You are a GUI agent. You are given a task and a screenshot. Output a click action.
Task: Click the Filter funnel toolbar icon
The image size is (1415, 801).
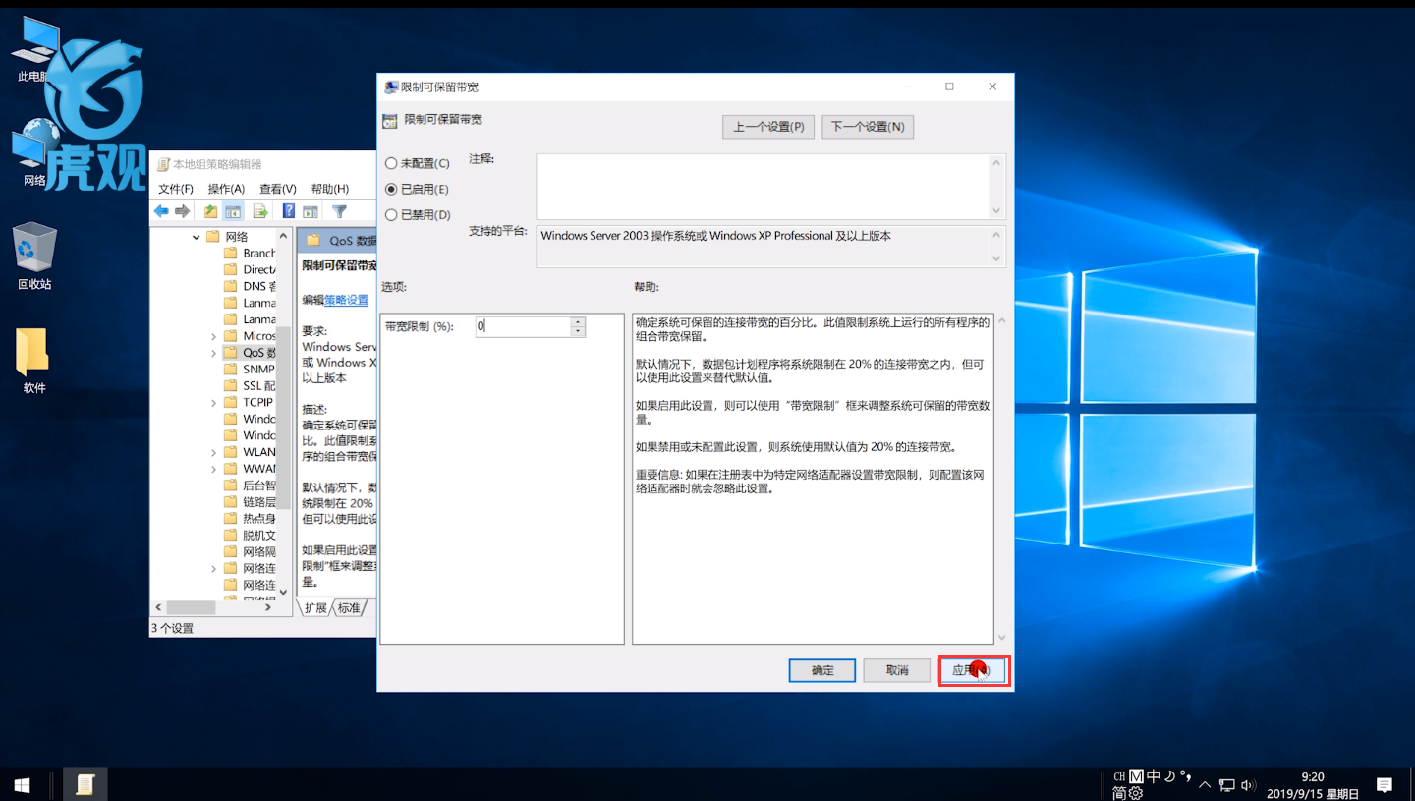click(x=339, y=211)
